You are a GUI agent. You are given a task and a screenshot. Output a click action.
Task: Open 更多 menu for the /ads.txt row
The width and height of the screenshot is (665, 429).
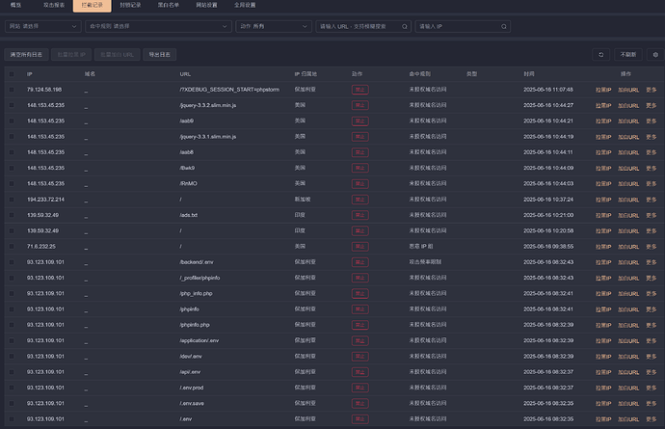(x=651, y=216)
